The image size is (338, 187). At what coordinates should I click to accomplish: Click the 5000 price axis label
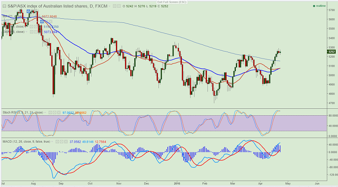[331, 75]
